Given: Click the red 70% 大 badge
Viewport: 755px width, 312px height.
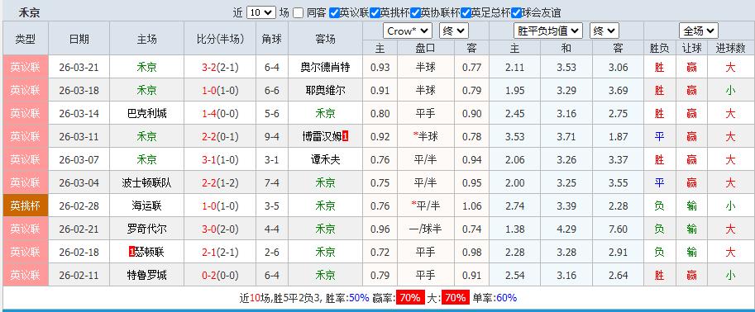Looking at the screenshot, I should coord(455,298).
